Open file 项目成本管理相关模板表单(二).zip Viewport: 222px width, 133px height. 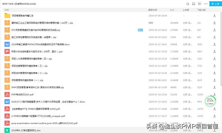[29, 73]
